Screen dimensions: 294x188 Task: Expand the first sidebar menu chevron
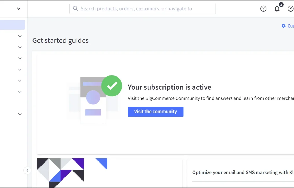[20, 36]
